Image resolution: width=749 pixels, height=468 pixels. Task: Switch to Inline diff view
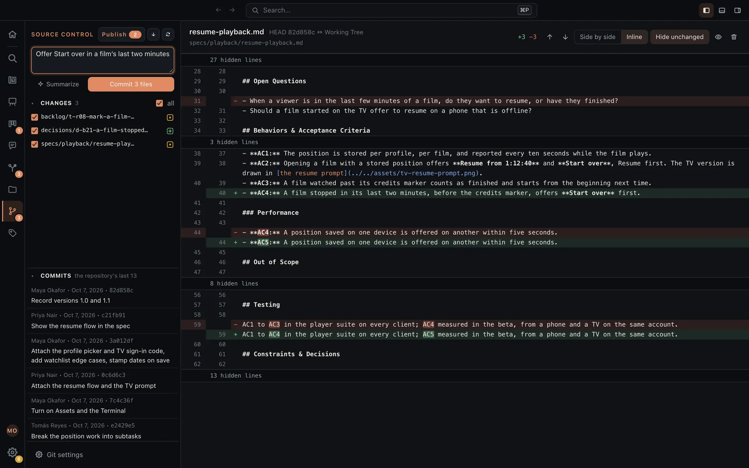634,37
